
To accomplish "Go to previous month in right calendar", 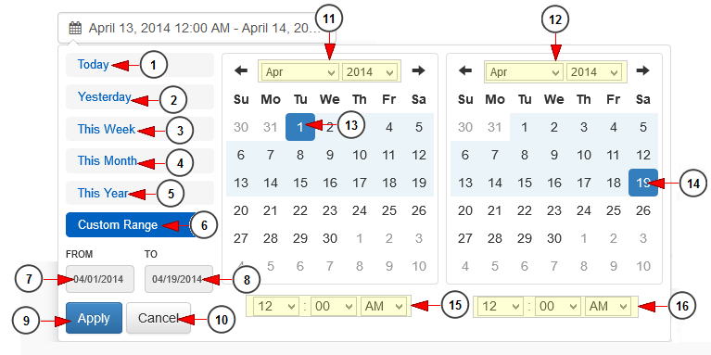I will coord(465,70).
